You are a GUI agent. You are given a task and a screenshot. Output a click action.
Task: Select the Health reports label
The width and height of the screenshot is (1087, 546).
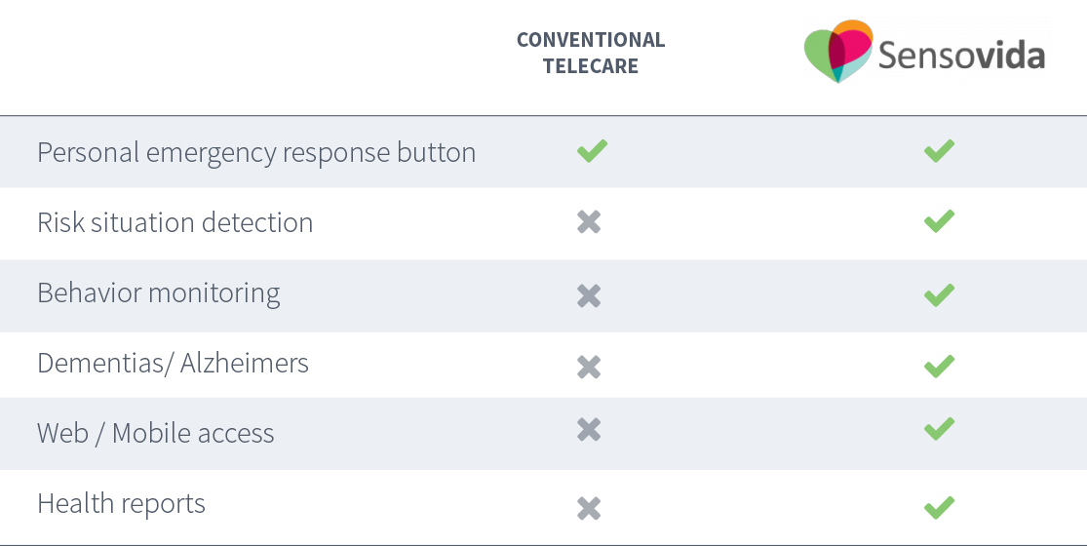point(121,504)
